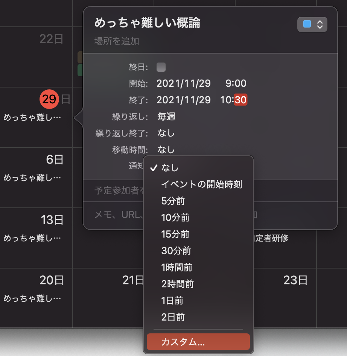Pick the 10分前 alert option

(175, 218)
